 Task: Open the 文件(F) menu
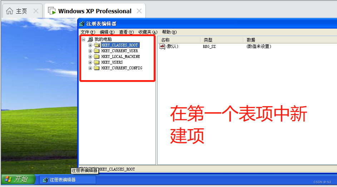point(88,32)
